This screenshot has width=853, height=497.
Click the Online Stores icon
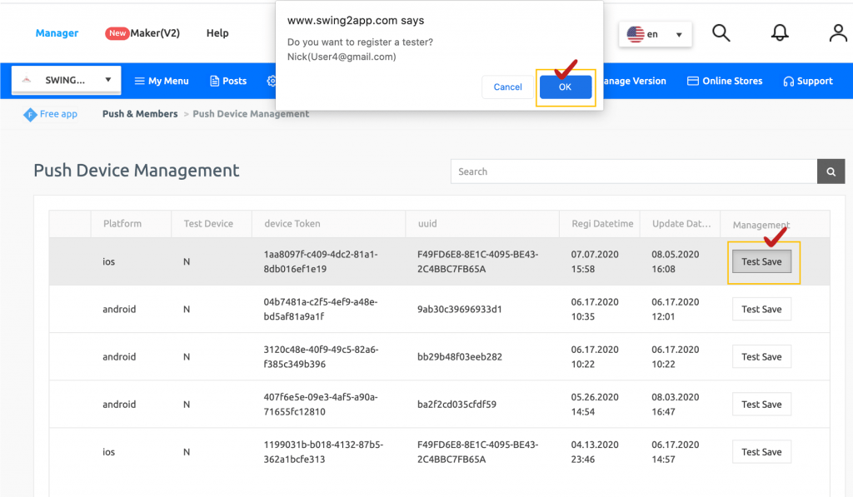coord(692,81)
